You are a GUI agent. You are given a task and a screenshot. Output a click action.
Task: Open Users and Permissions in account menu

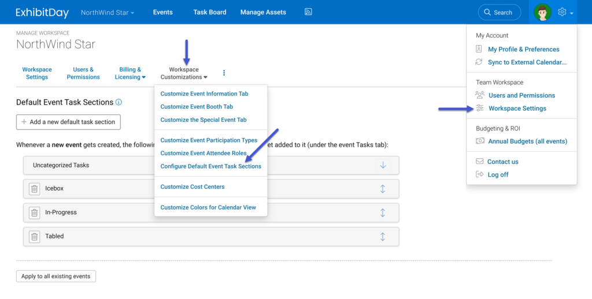coord(522,95)
